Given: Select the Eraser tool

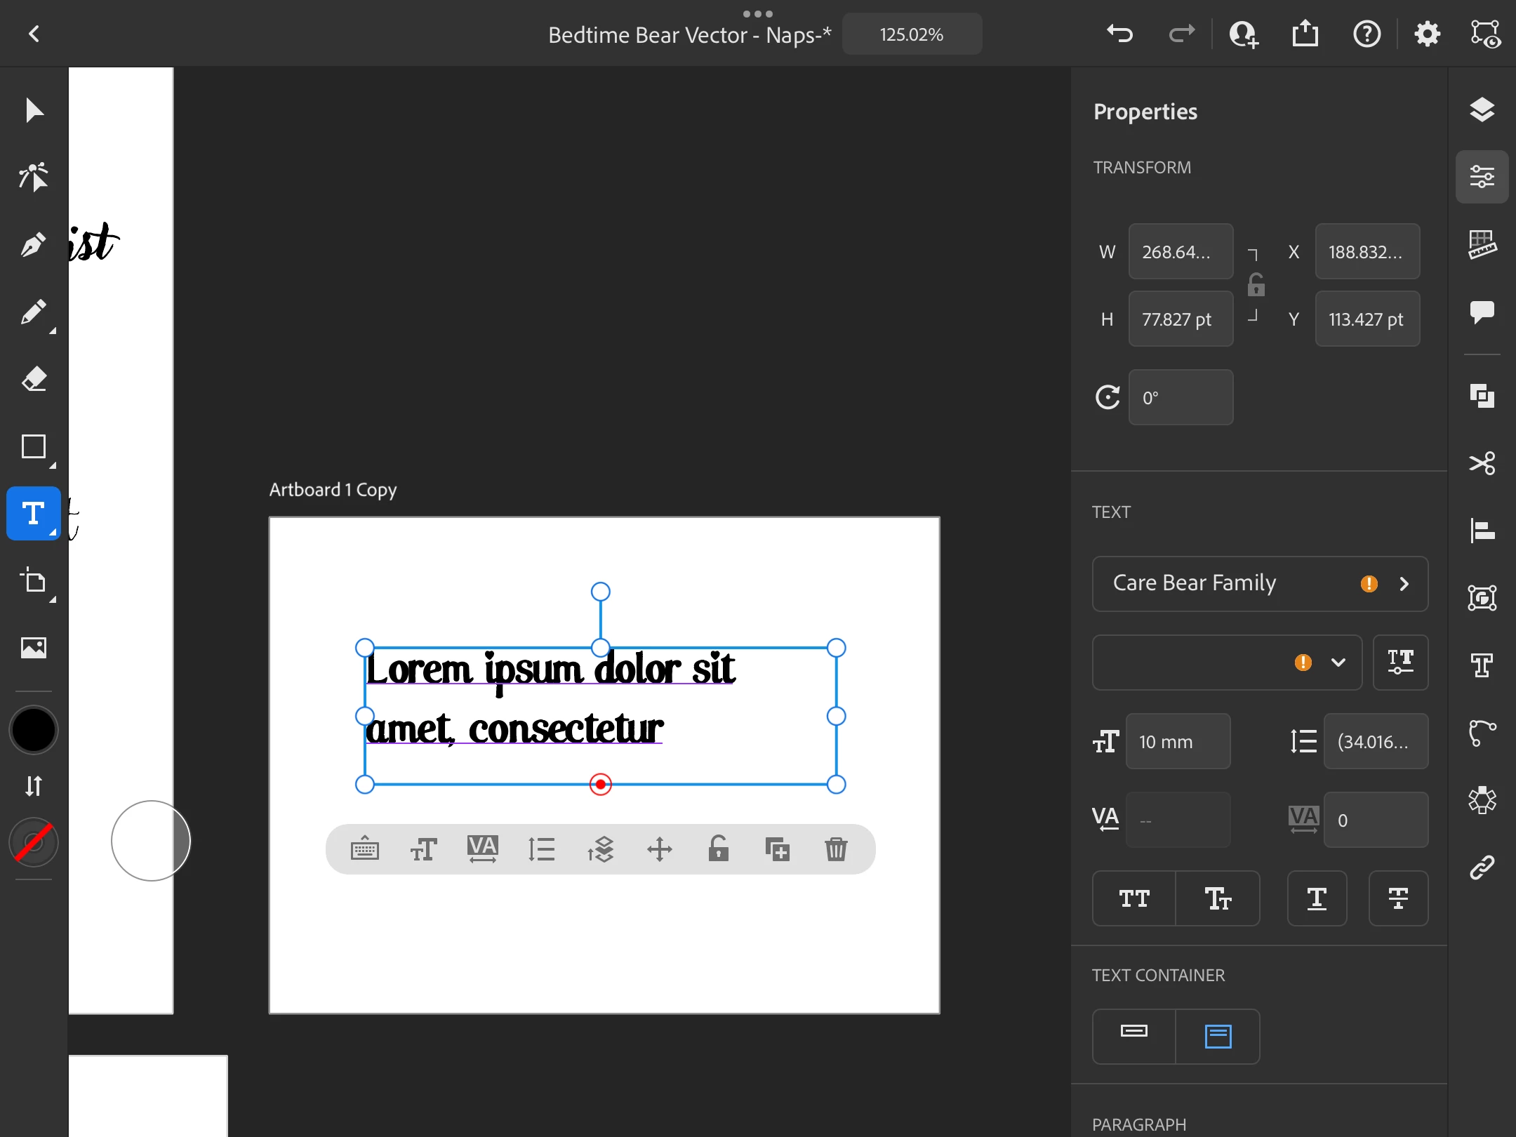Looking at the screenshot, I should coord(33,379).
